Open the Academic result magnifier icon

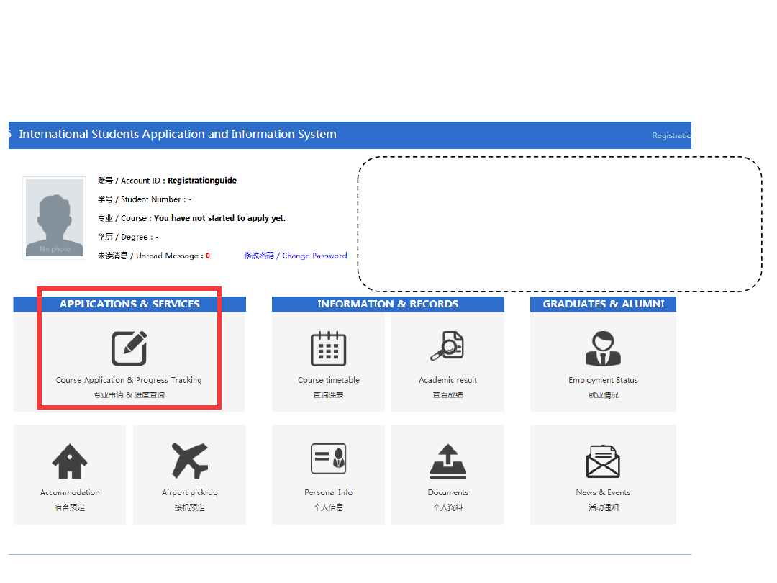[x=447, y=345]
